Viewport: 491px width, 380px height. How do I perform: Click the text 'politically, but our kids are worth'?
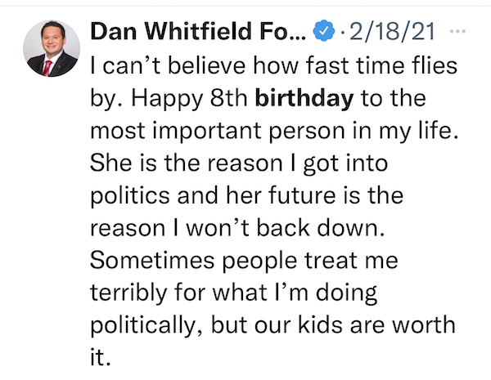273,325
